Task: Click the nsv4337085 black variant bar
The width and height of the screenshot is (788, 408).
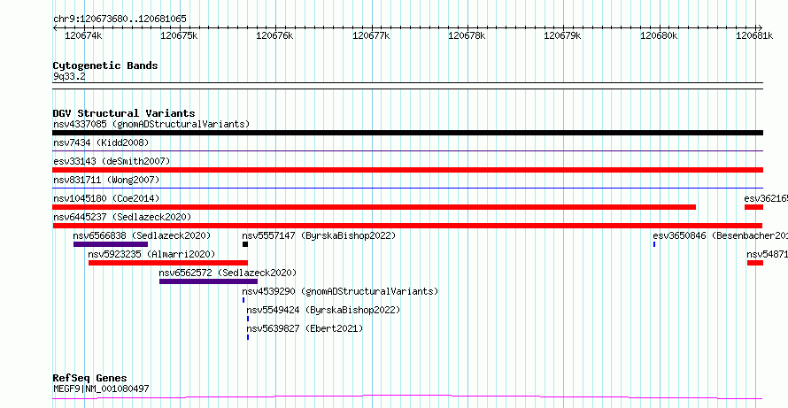Action: click(407, 133)
